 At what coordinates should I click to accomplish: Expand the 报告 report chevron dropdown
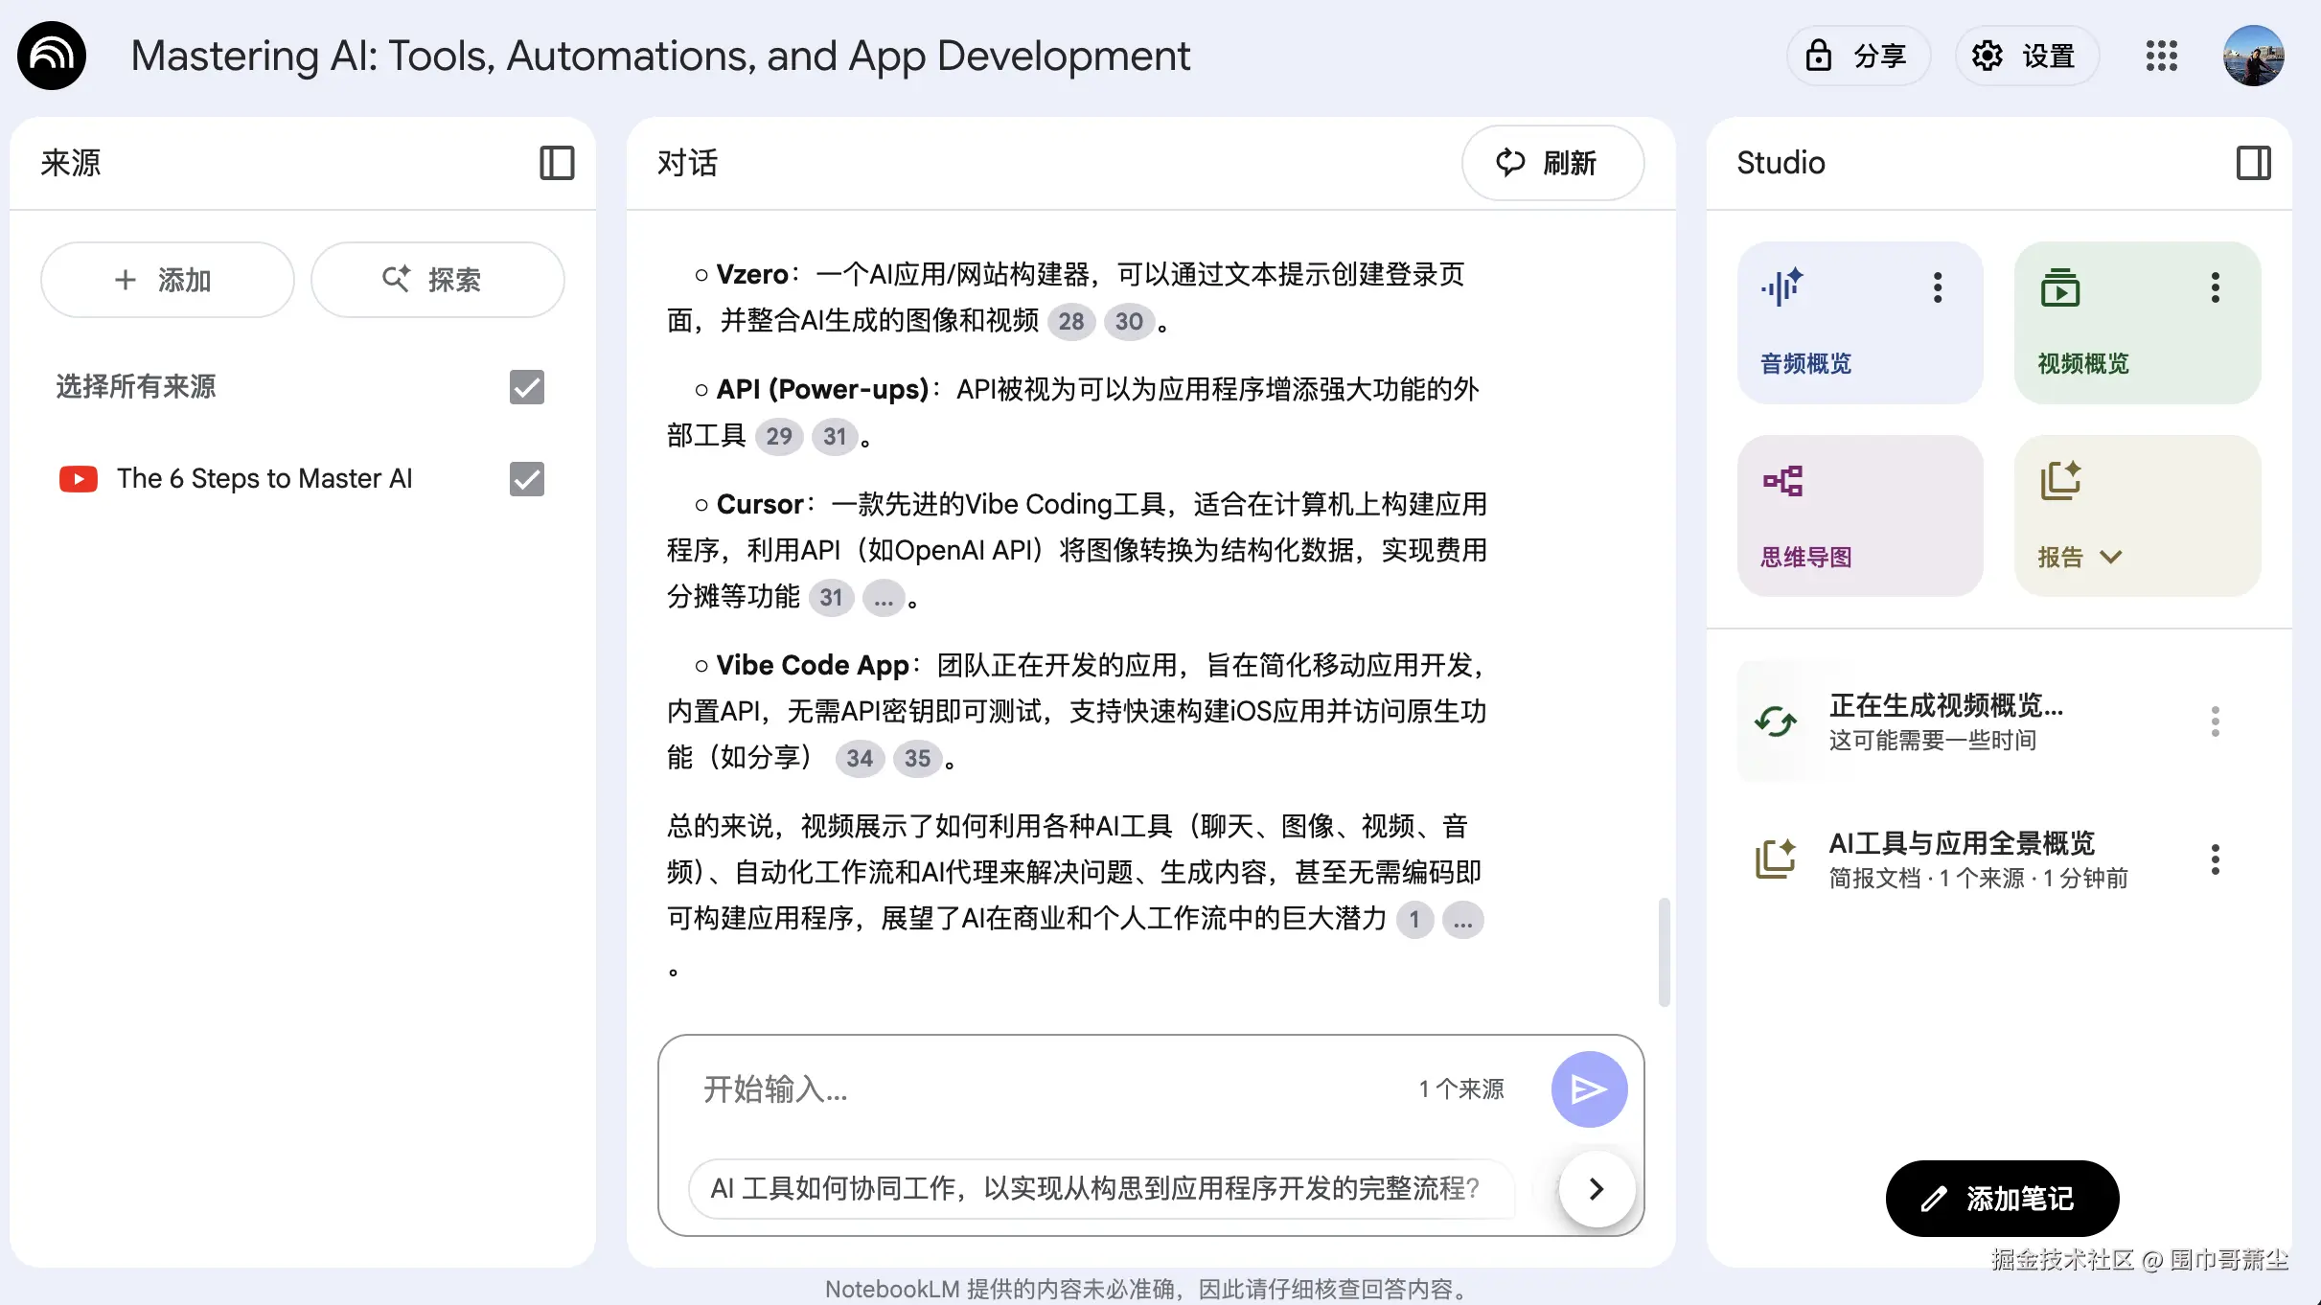click(x=2111, y=557)
